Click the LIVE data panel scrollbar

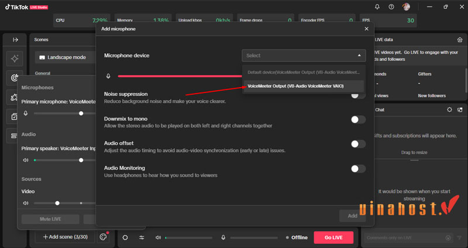(x=466, y=80)
